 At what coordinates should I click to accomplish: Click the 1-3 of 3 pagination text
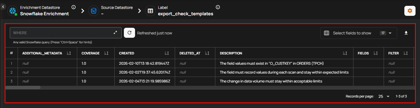[401, 96]
